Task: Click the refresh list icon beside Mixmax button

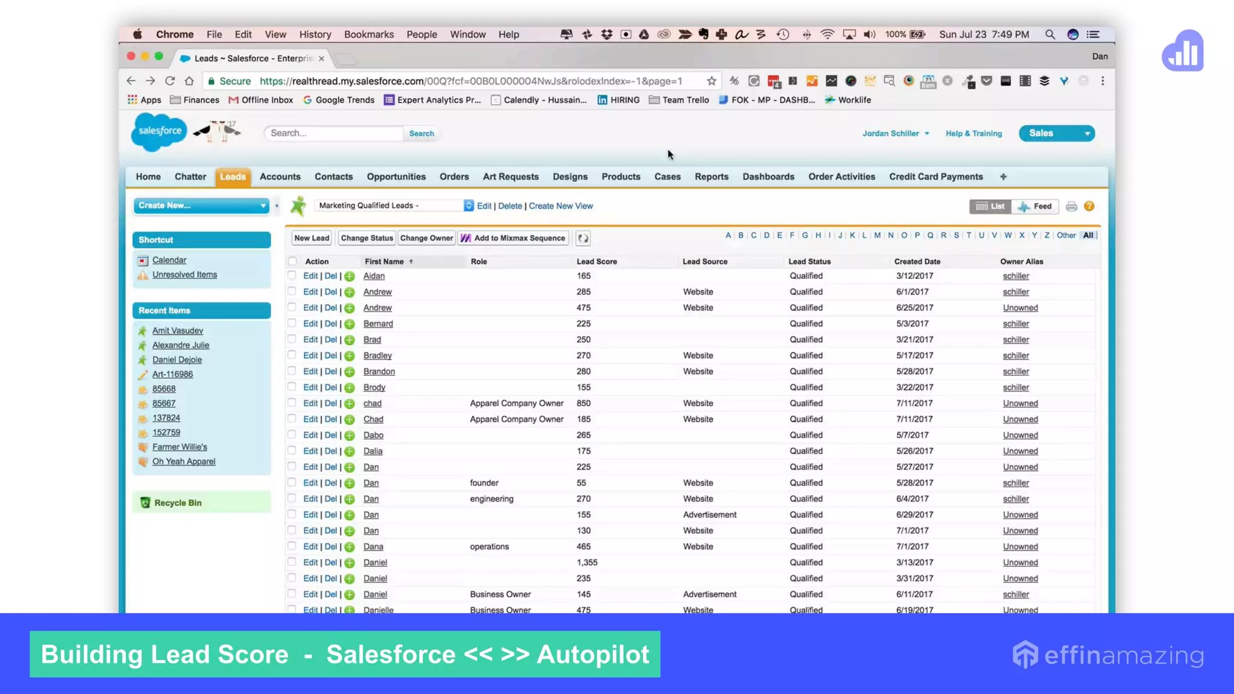Action: tap(583, 238)
